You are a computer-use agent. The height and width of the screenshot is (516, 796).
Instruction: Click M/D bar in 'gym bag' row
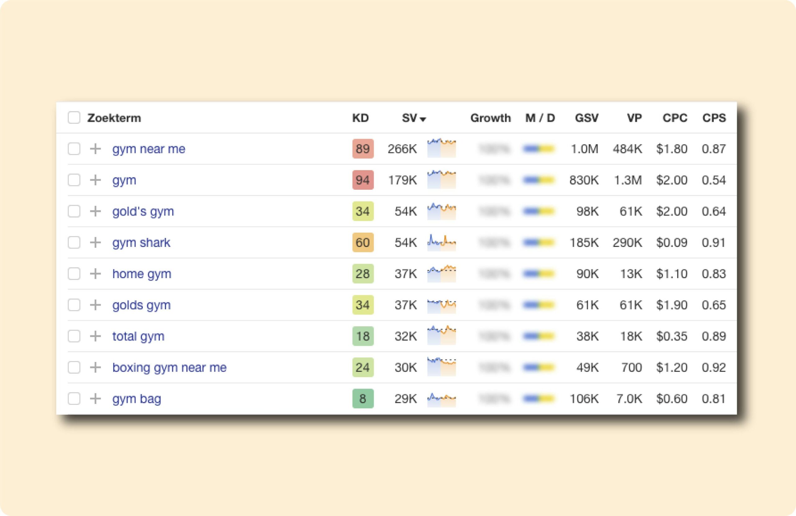pyautogui.click(x=539, y=398)
